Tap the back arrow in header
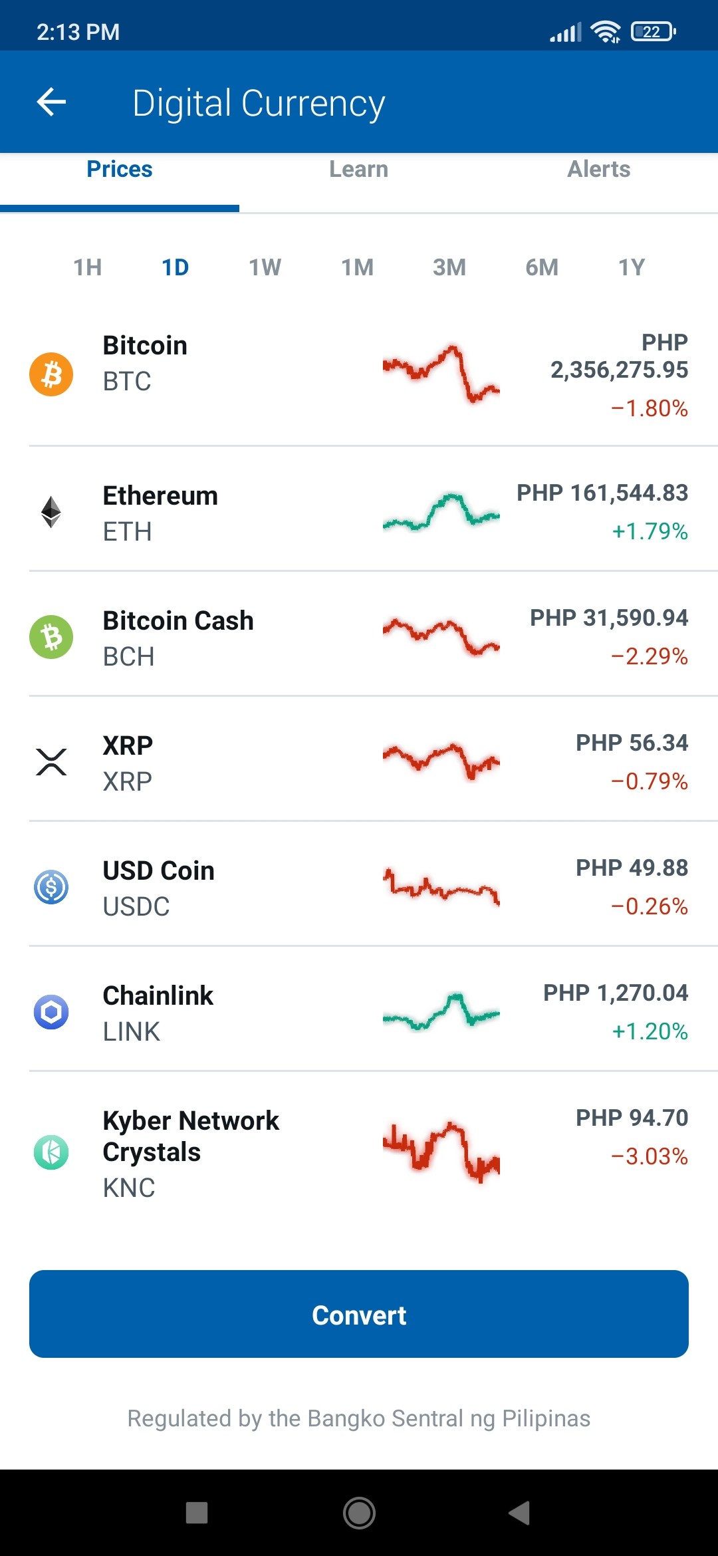 [x=51, y=102]
